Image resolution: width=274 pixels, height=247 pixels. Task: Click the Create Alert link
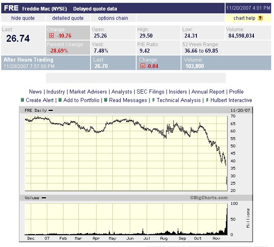click(x=40, y=100)
